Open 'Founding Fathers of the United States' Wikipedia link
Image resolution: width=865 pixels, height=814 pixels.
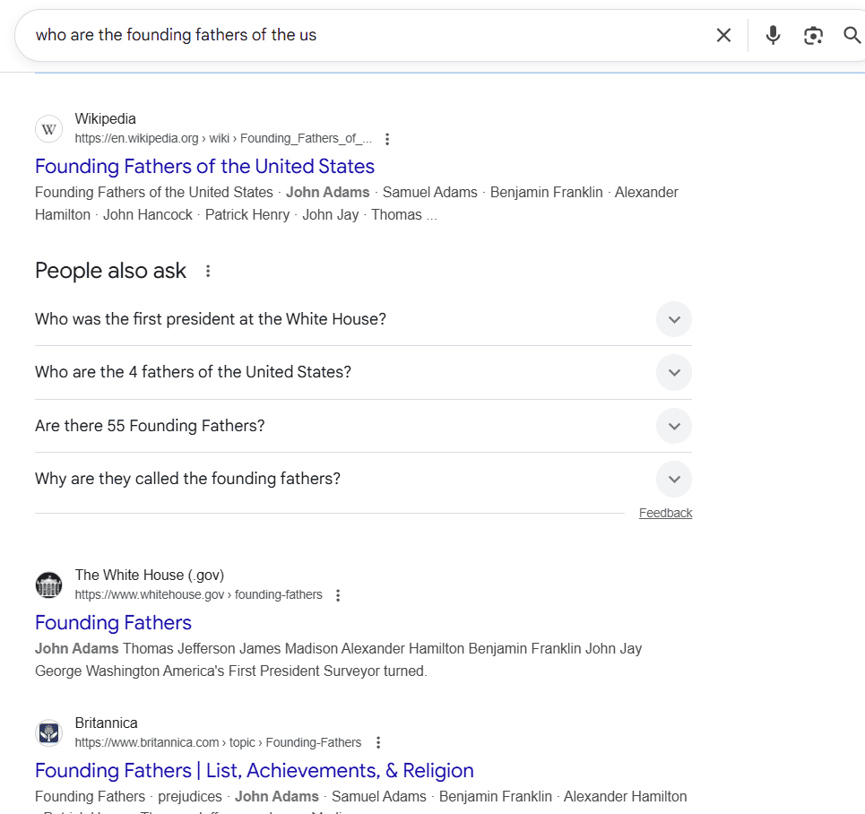[x=204, y=167]
